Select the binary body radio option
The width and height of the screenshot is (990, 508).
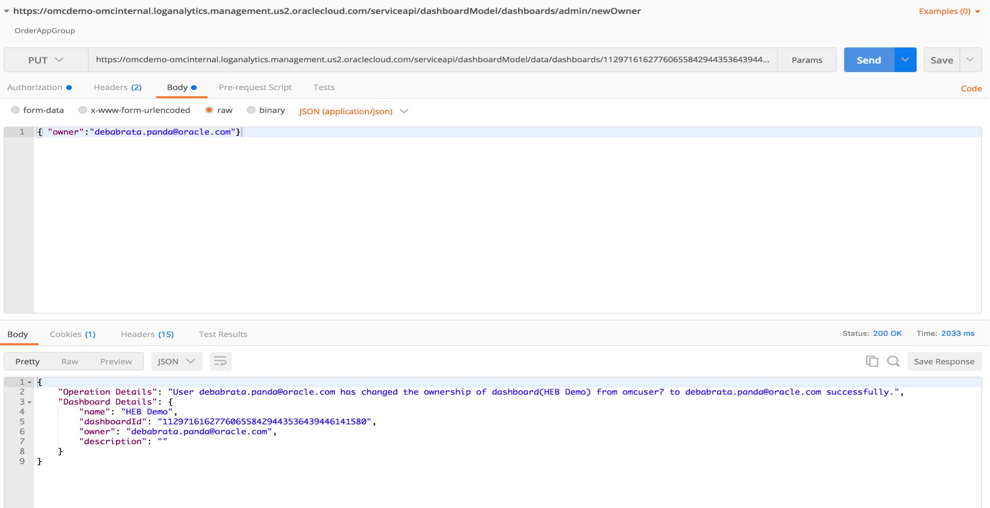251,110
